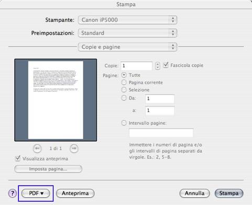Go to previous preview page arrow
This screenshot has width=252, height=205.
pyautogui.click(x=37, y=148)
